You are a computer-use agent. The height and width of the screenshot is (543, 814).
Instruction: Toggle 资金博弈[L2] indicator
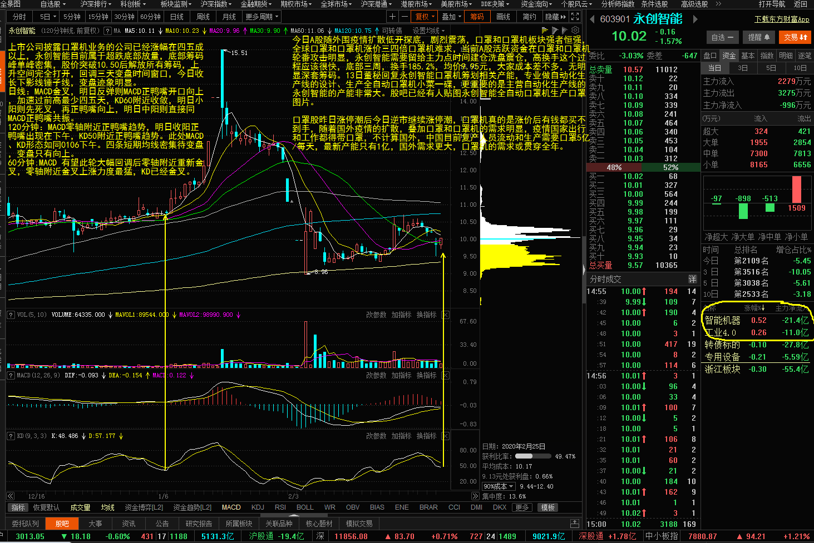pos(144,507)
